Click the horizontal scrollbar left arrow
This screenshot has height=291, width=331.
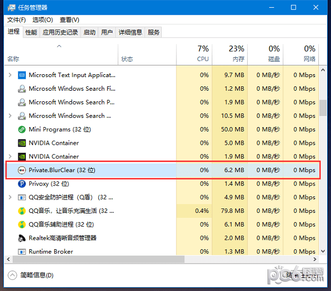click(x=8, y=259)
